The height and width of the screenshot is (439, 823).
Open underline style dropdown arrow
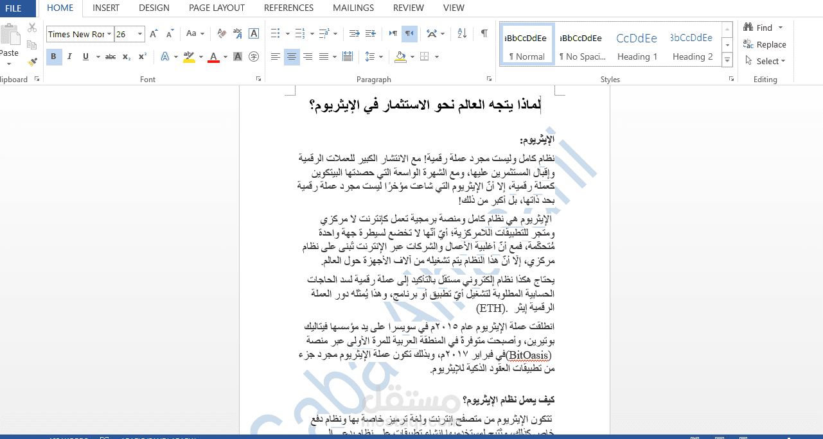[x=98, y=56]
